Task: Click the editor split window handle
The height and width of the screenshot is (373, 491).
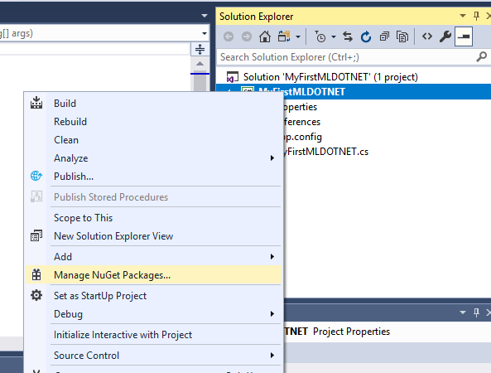Action: [x=200, y=50]
